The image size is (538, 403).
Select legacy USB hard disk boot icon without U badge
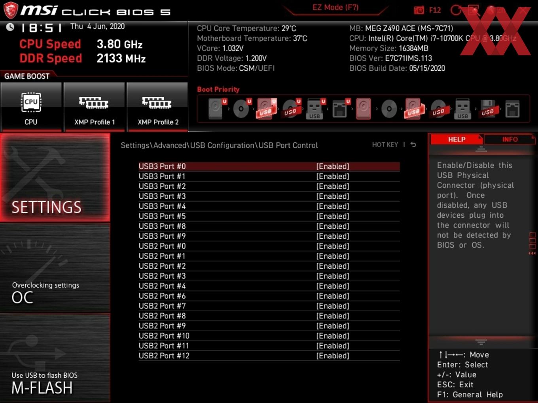click(414, 109)
